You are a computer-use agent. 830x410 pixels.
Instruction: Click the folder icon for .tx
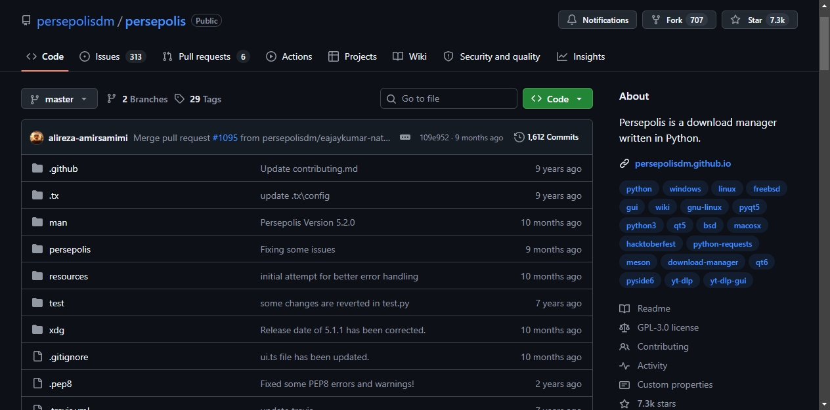(37, 195)
